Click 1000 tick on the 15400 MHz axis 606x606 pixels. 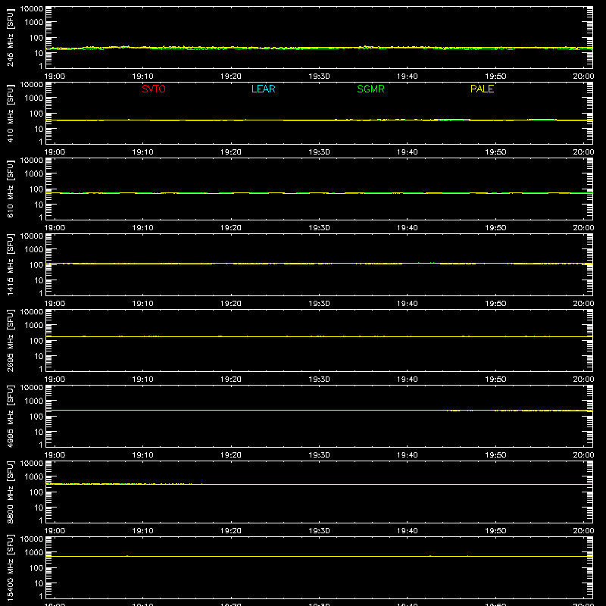click(x=33, y=553)
